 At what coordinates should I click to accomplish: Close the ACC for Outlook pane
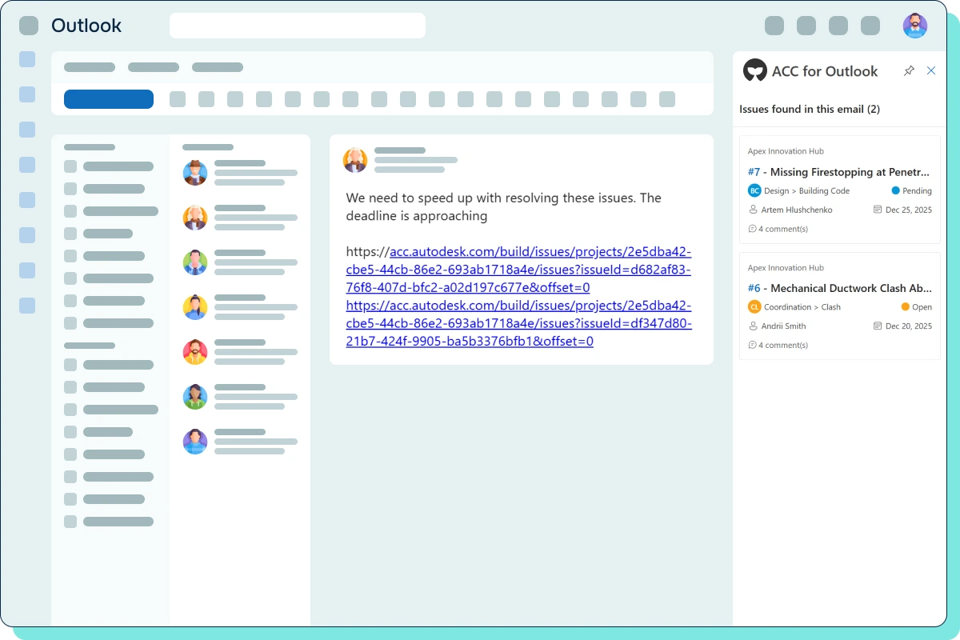931,70
